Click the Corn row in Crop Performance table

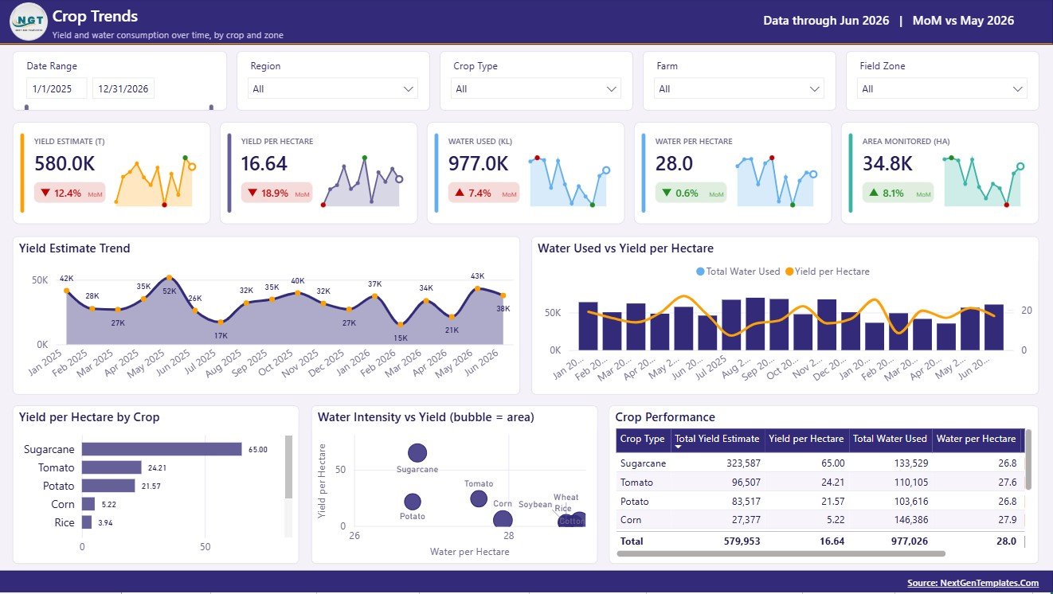[819, 520]
